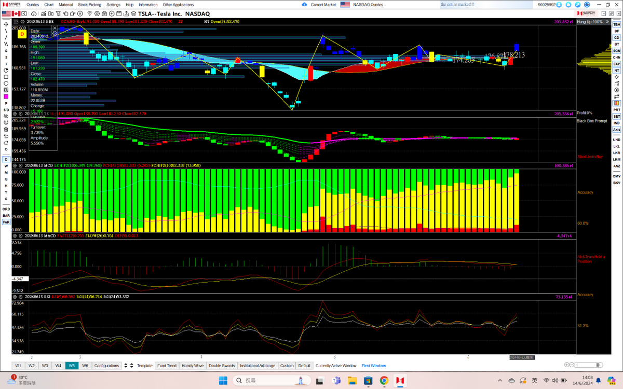Toggle the TBH indicator on right sidebar
This screenshot has height=389, width=623.
click(x=616, y=24)
